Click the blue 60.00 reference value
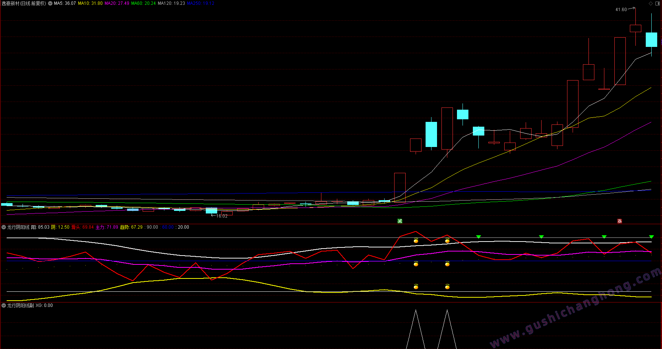Screen dimensions: 662x349 click(x=168, y=227)
